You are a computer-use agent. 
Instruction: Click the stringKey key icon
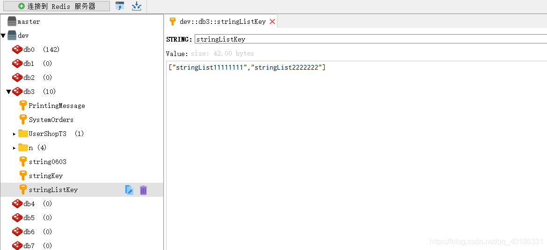tap(23, 176)
